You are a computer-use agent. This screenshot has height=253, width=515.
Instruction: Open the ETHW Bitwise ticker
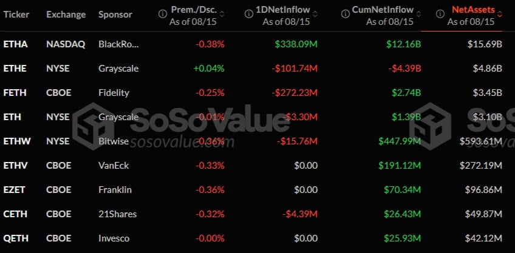coord(16,141)
